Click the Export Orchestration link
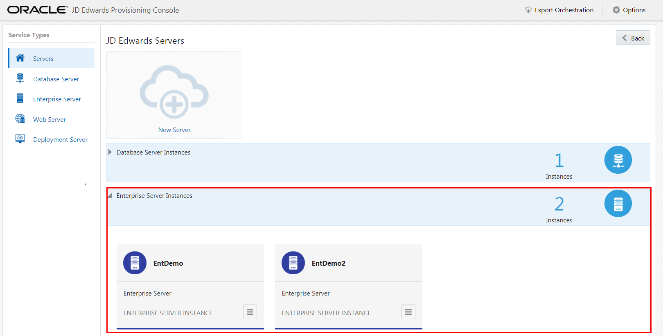Screen dimensions: 663x336 coord(564,10)
